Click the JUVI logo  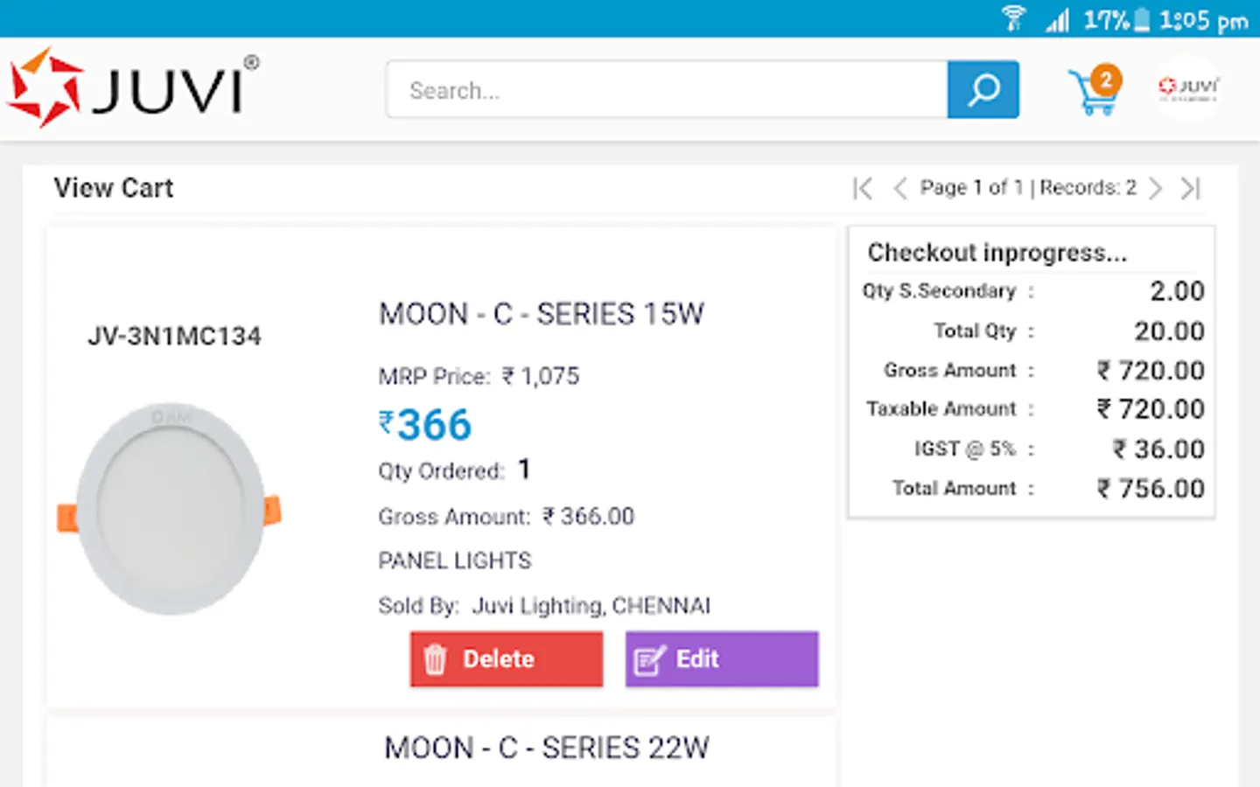133,87
